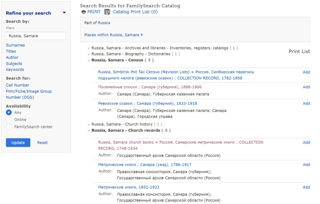Open Places within Russia, Samara link
Image resolution: width=320 pixels, height=204 pixels.
pos(112,35)
